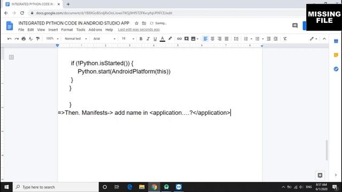Enable Left align
This screenshot has width=342, height=192.
click(x=205, y=39)
